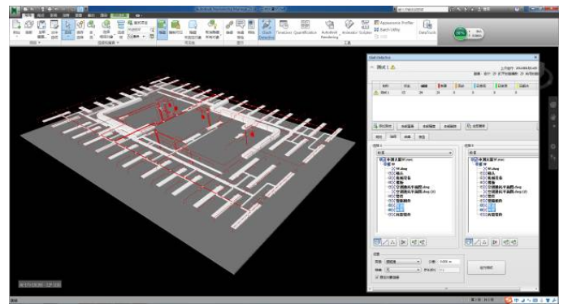Open the clash type dropdown in settings

click(x=402, y=261)
